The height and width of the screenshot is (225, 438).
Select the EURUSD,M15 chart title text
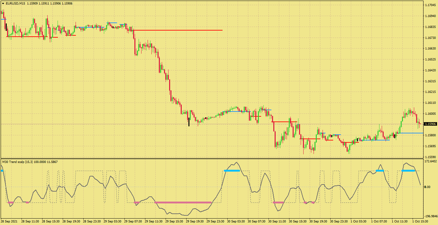click(x=15, y=3)
